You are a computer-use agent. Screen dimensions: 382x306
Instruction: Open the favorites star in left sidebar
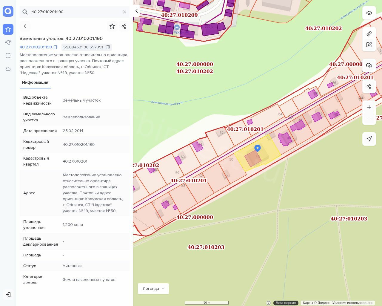coord(8,29)
